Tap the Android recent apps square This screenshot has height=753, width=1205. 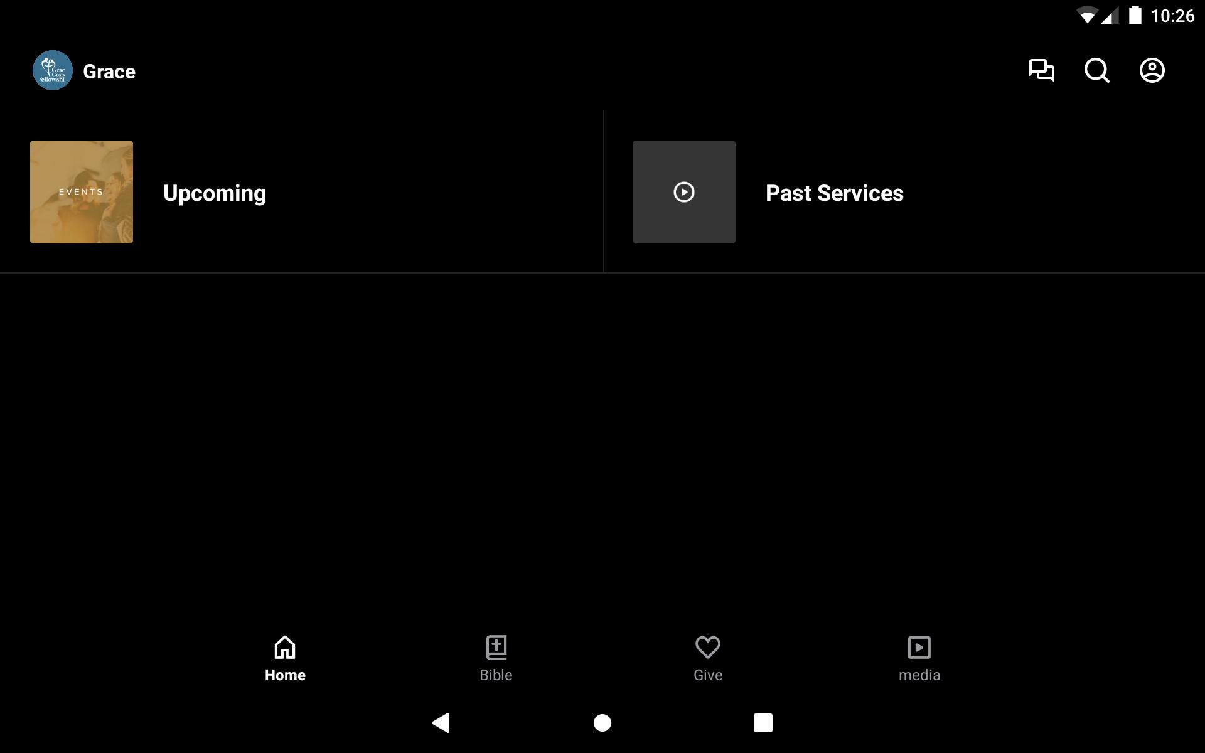tap(763, 723)
